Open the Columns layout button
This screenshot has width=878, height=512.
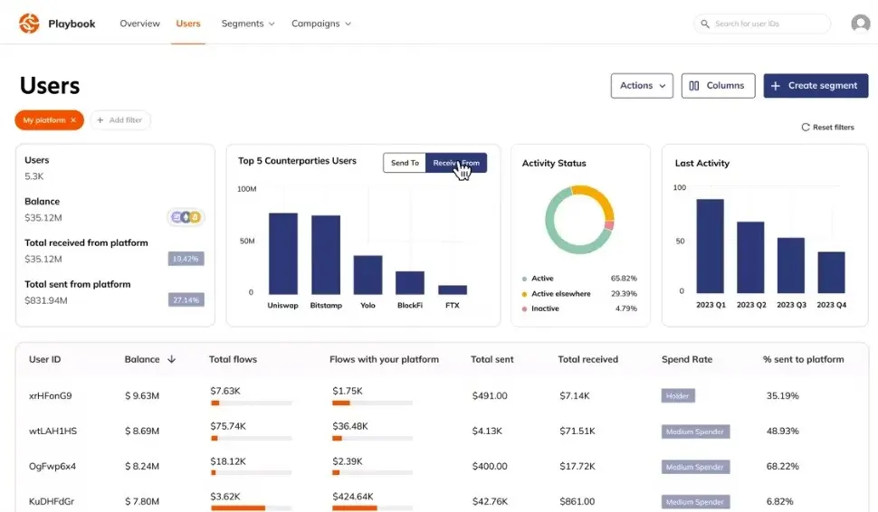[x=717, y=86]
